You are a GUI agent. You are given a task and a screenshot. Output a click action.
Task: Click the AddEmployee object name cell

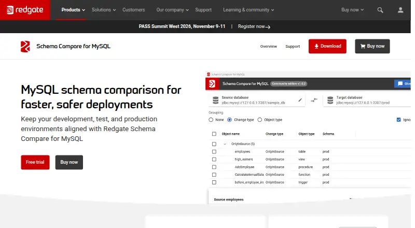tap(244, 167)
